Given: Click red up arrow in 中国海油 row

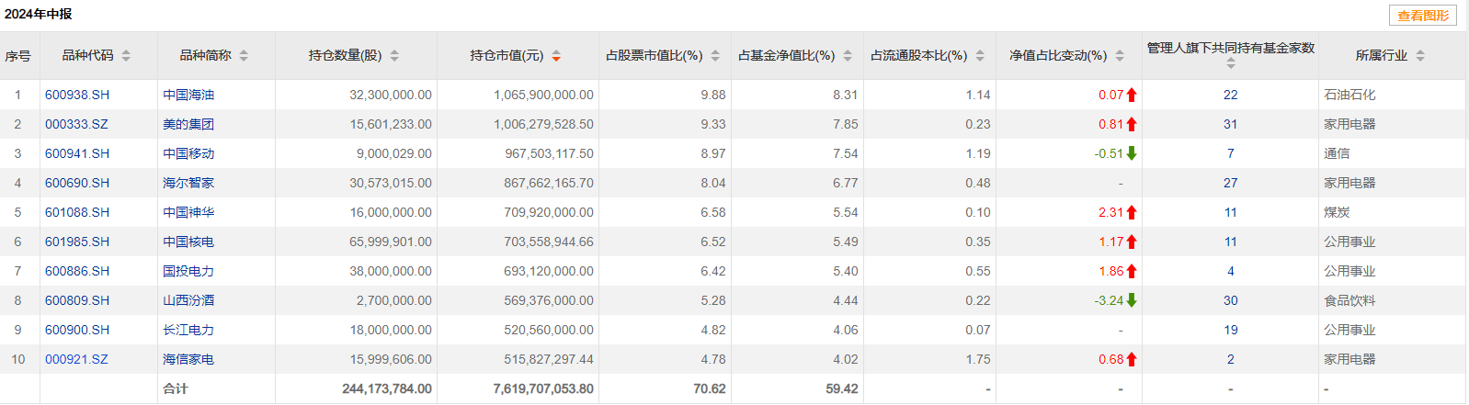Looking at the screenshot, I should (1132, 95).
